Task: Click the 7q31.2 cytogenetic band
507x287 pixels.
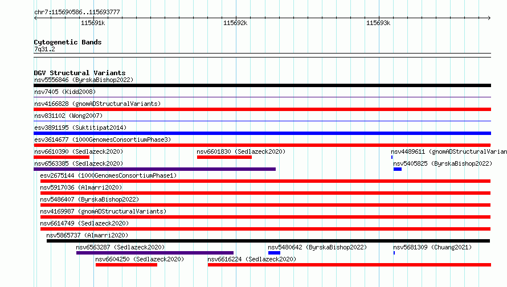Action: click(x=262, y=55)
